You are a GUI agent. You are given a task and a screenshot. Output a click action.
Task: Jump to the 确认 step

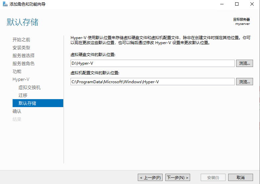17,111
